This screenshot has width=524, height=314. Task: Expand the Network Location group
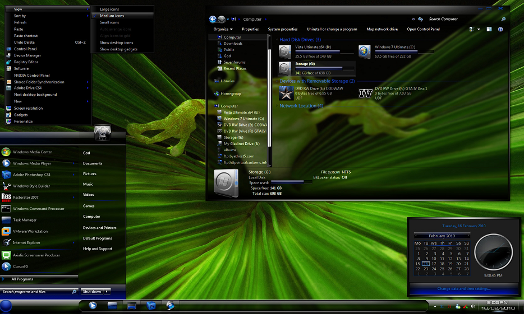point(277,106)
